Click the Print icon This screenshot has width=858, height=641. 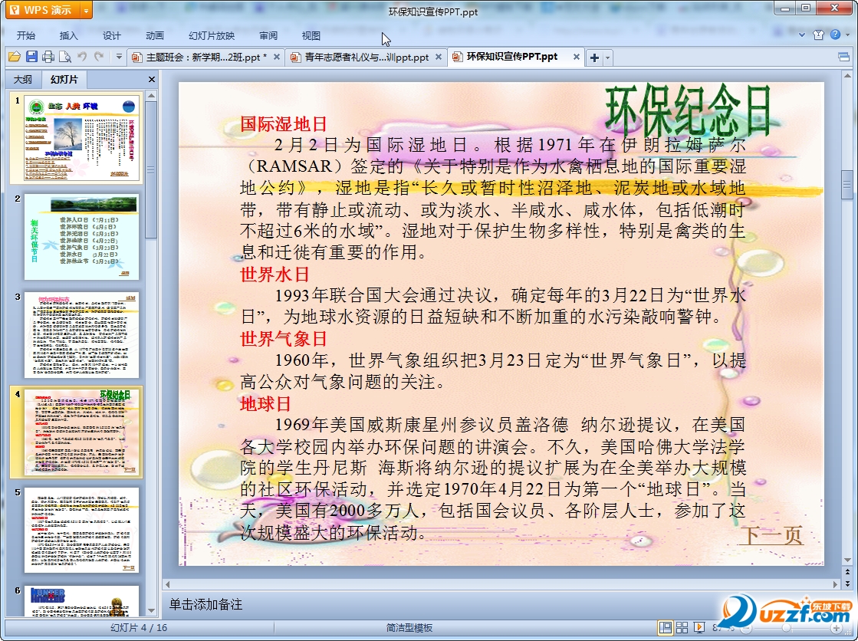[x=48, y=57]
